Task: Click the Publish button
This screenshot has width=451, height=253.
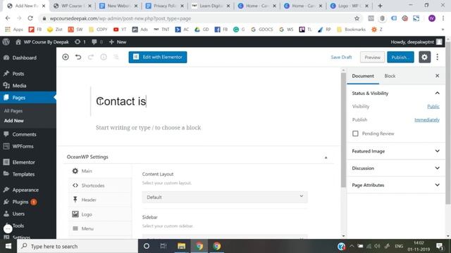Action: tap(400, 58)
